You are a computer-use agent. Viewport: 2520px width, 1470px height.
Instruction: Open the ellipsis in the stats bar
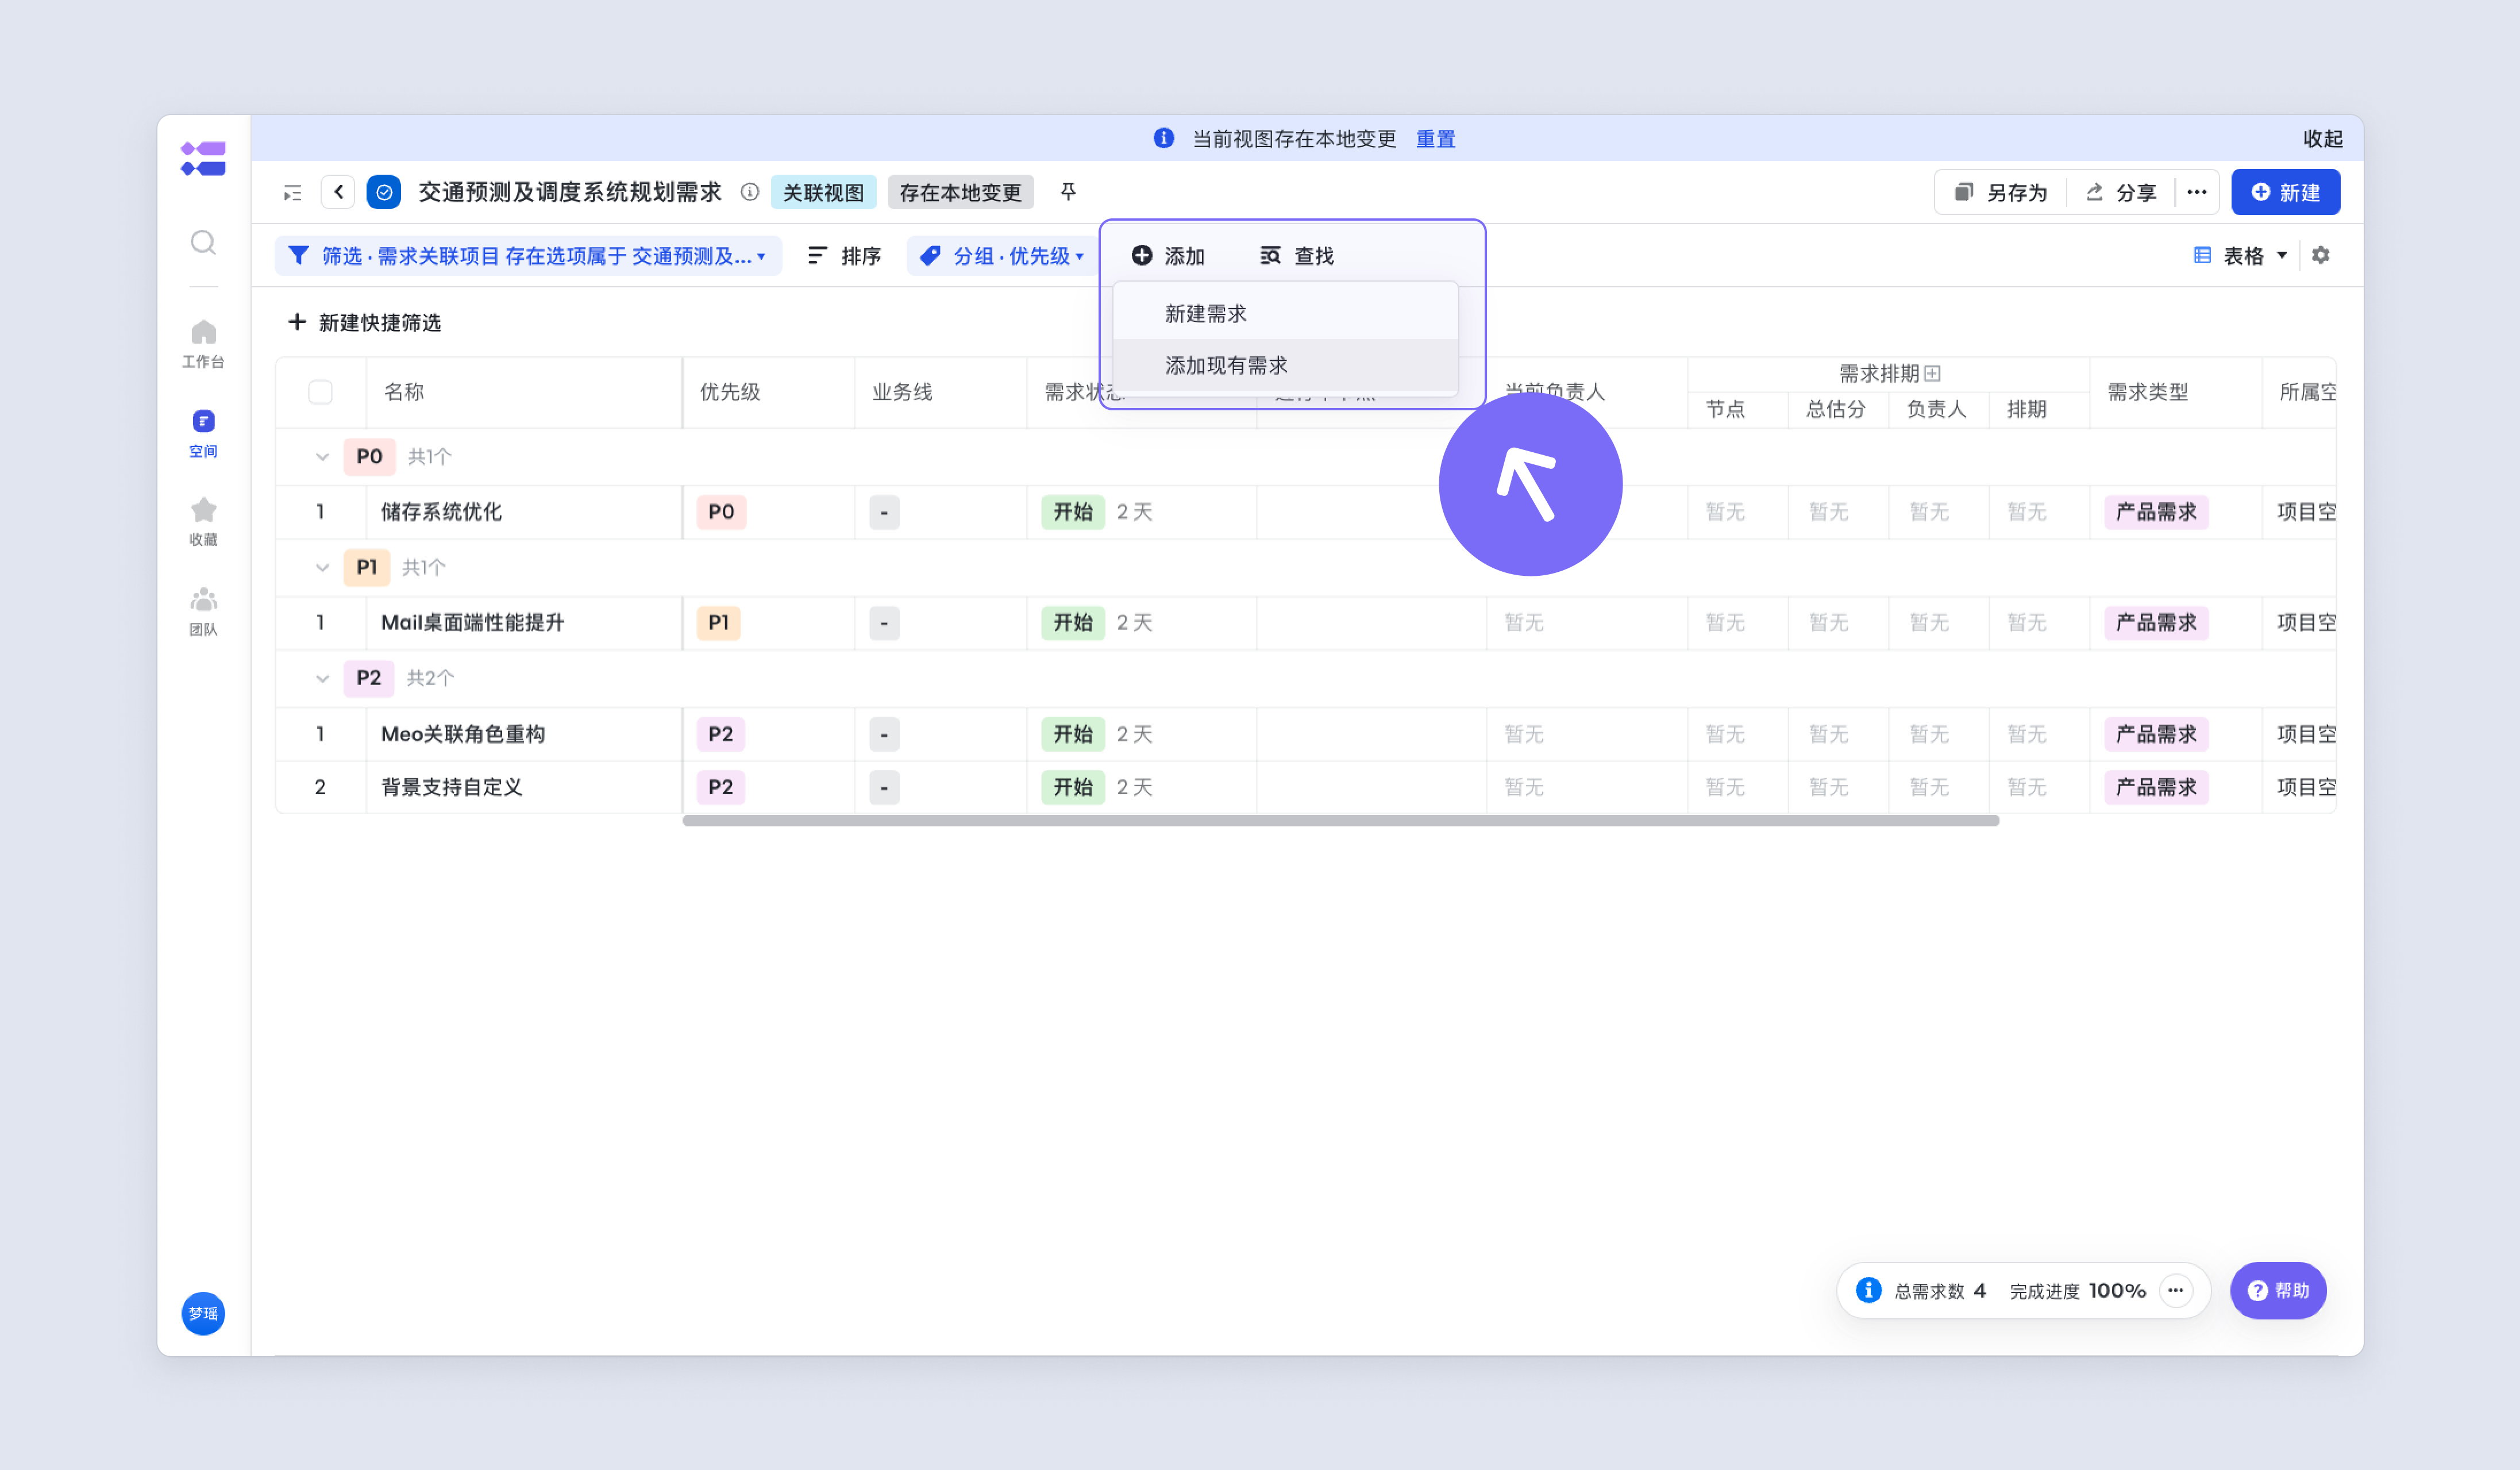click(2175, 1290)
